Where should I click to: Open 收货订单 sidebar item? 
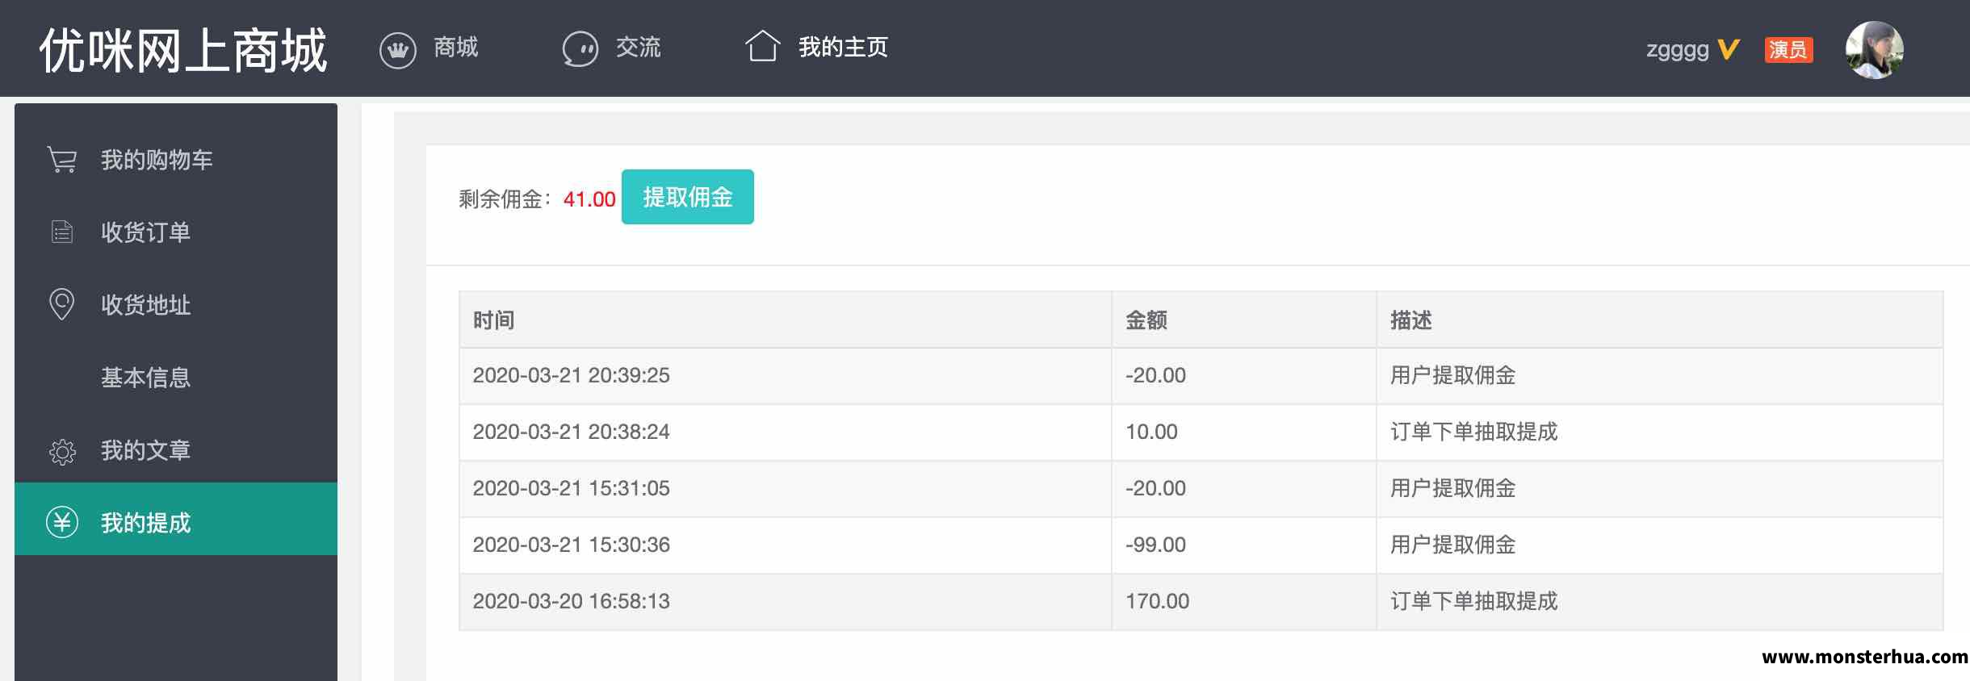tap(176, 232)
